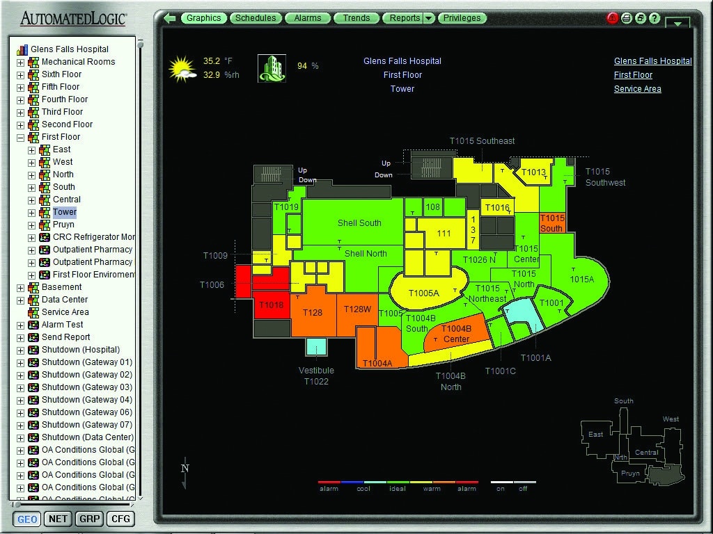Follow the Glens Falls Hospital link
This screenshot has height=534, width=713.
[x=652, y=61]
